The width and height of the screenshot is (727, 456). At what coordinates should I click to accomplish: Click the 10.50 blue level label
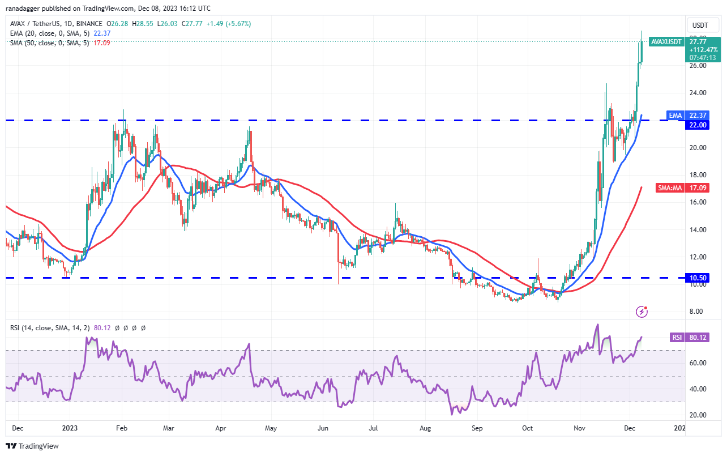[x=696, y=278]
